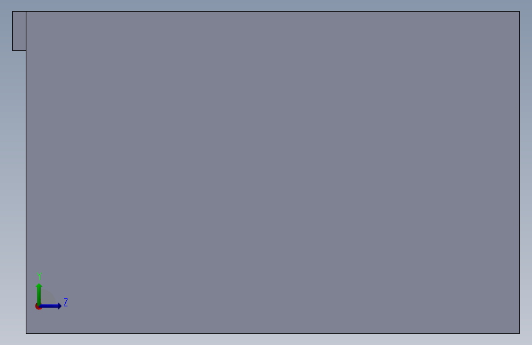The height and width of the screenshot is (345, 532).
Task: Pick the right edge of the large face
Action: point(520,172)
